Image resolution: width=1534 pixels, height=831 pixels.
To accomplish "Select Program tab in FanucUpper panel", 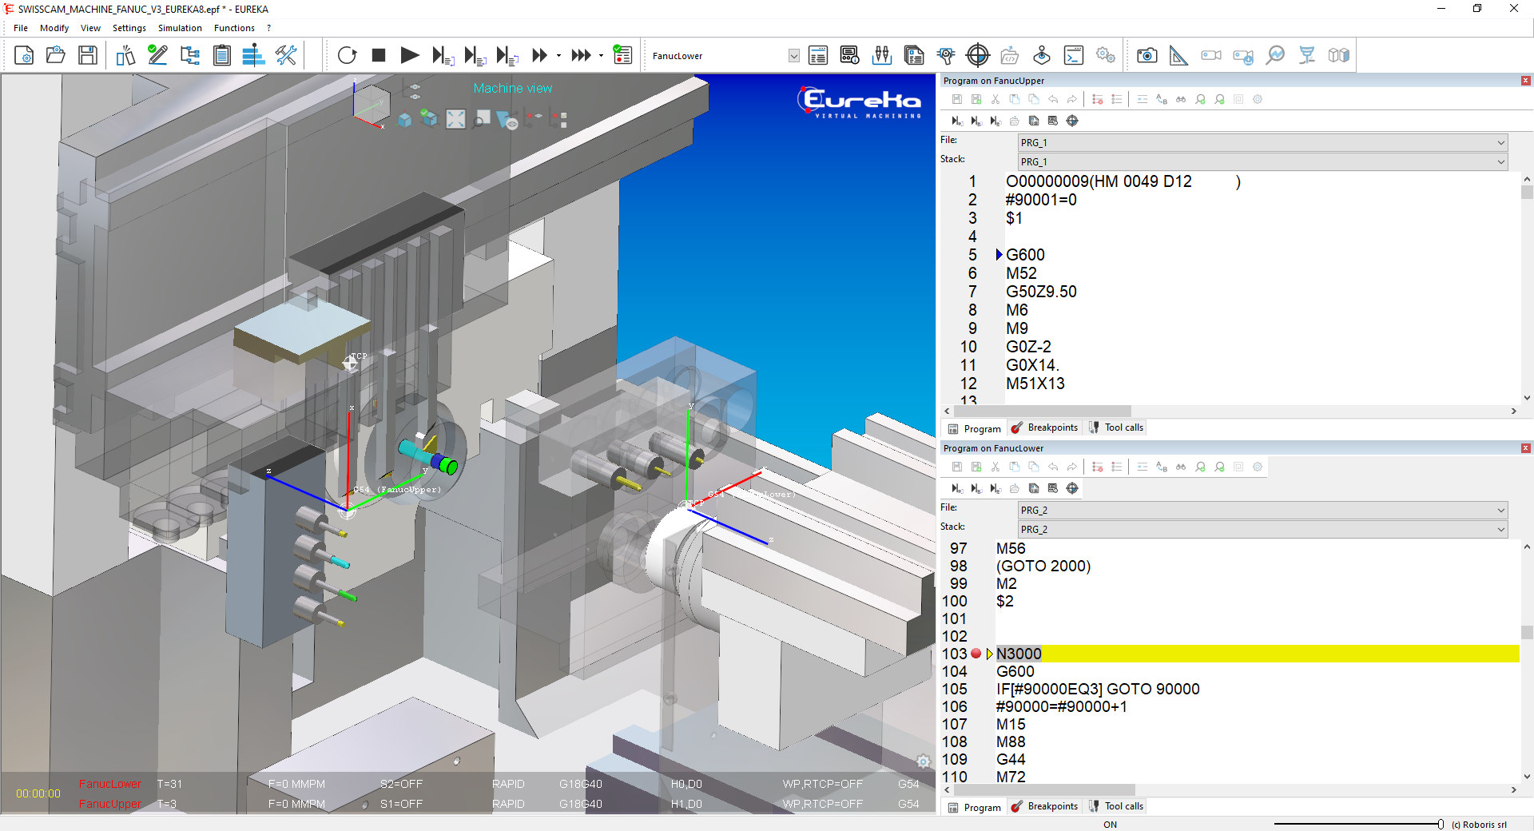I will 974,429.
